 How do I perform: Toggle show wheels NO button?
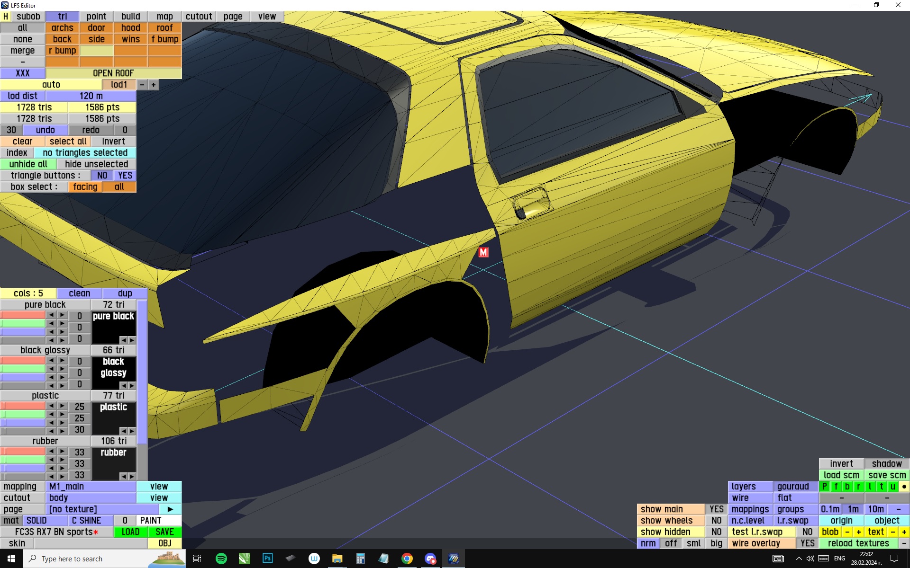[x=716, y=521]
